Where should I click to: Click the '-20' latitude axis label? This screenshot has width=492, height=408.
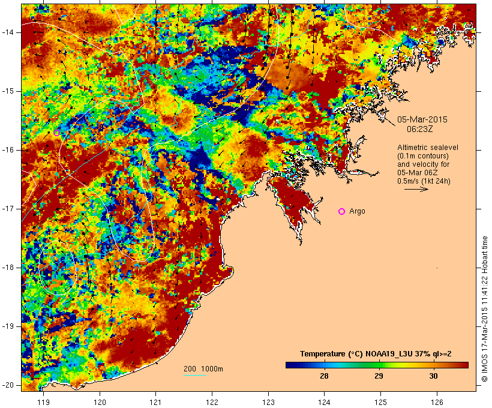8,385
